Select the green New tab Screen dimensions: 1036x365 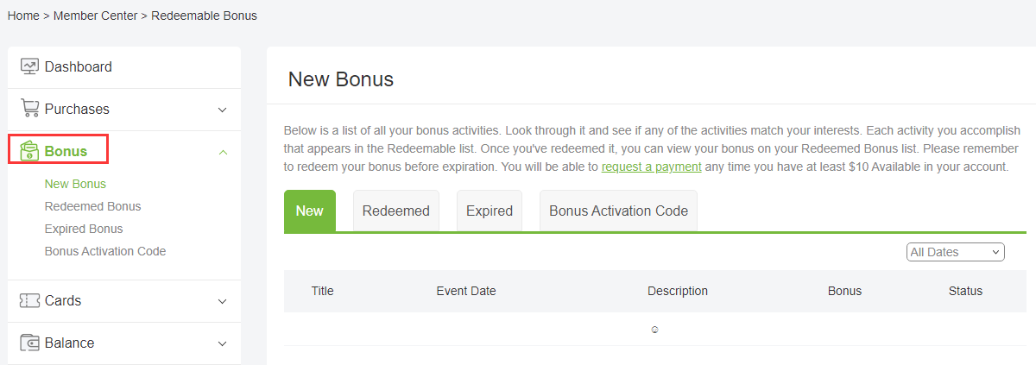(x=309, y=211)
